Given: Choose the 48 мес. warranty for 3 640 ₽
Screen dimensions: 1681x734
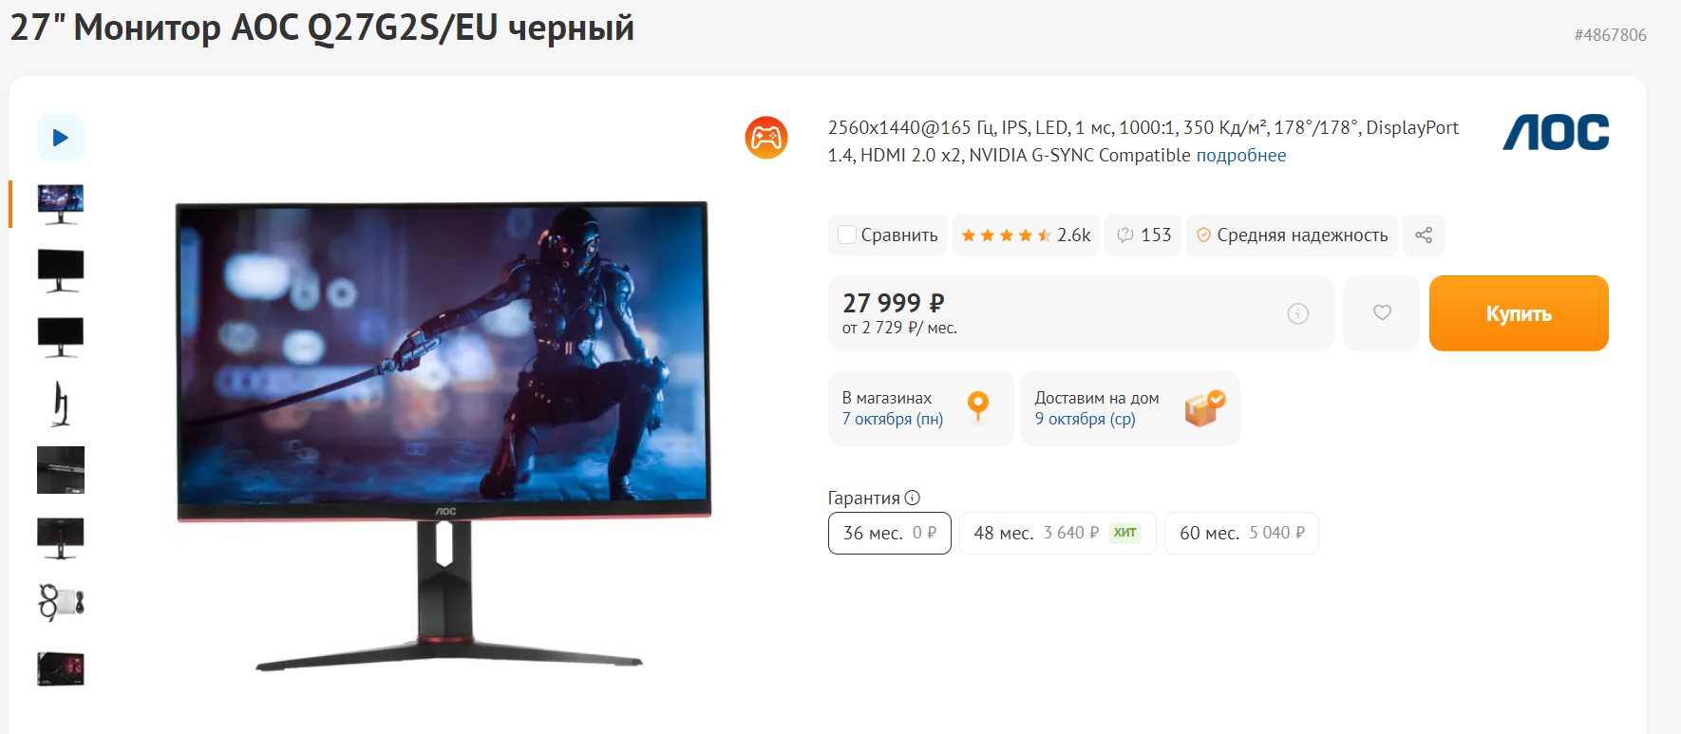Looking at the screenshot, I should (1057, 533).
